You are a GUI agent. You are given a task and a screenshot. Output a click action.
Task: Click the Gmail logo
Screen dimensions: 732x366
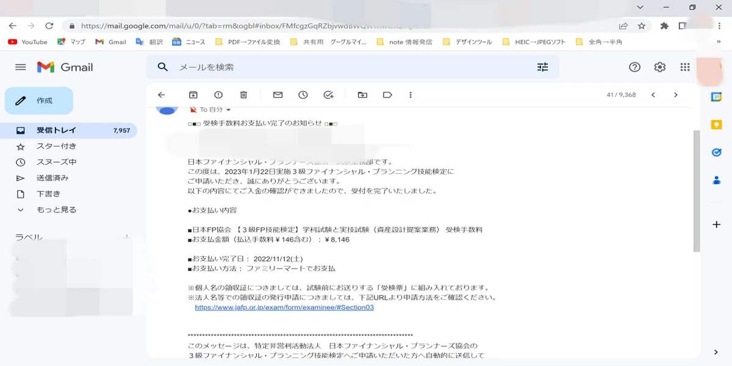[65, 67]
